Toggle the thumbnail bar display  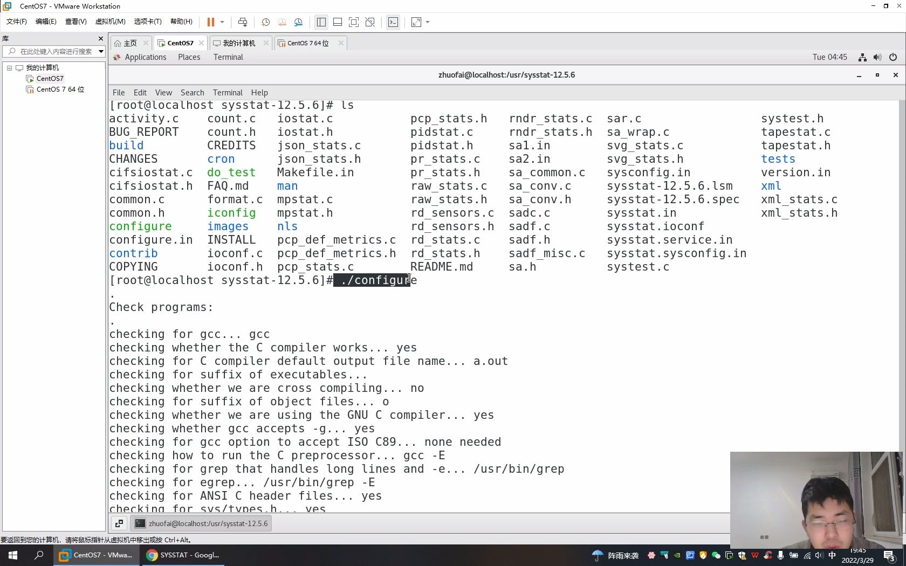338,22
